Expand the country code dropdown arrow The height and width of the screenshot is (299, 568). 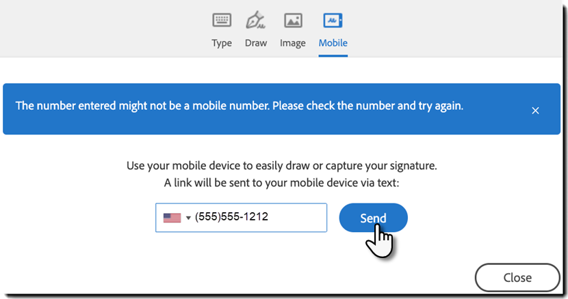[x=188, y=218]
